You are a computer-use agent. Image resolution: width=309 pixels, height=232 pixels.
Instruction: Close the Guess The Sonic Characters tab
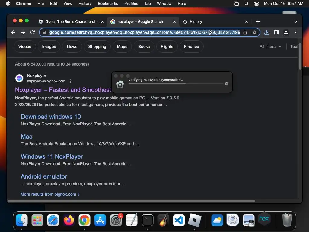[x=102, y=22]
